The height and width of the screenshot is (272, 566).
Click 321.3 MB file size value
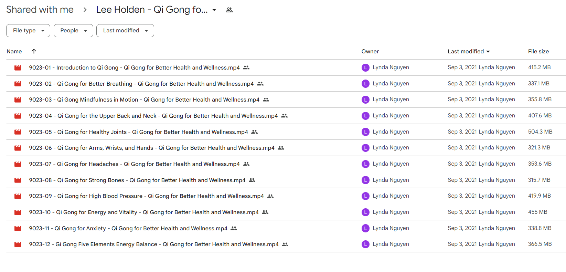click(x=539, y=148)
